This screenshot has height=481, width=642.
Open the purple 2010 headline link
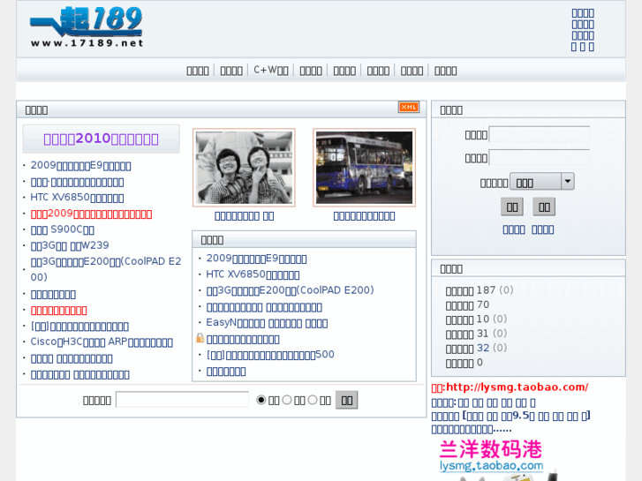[101, 139]
